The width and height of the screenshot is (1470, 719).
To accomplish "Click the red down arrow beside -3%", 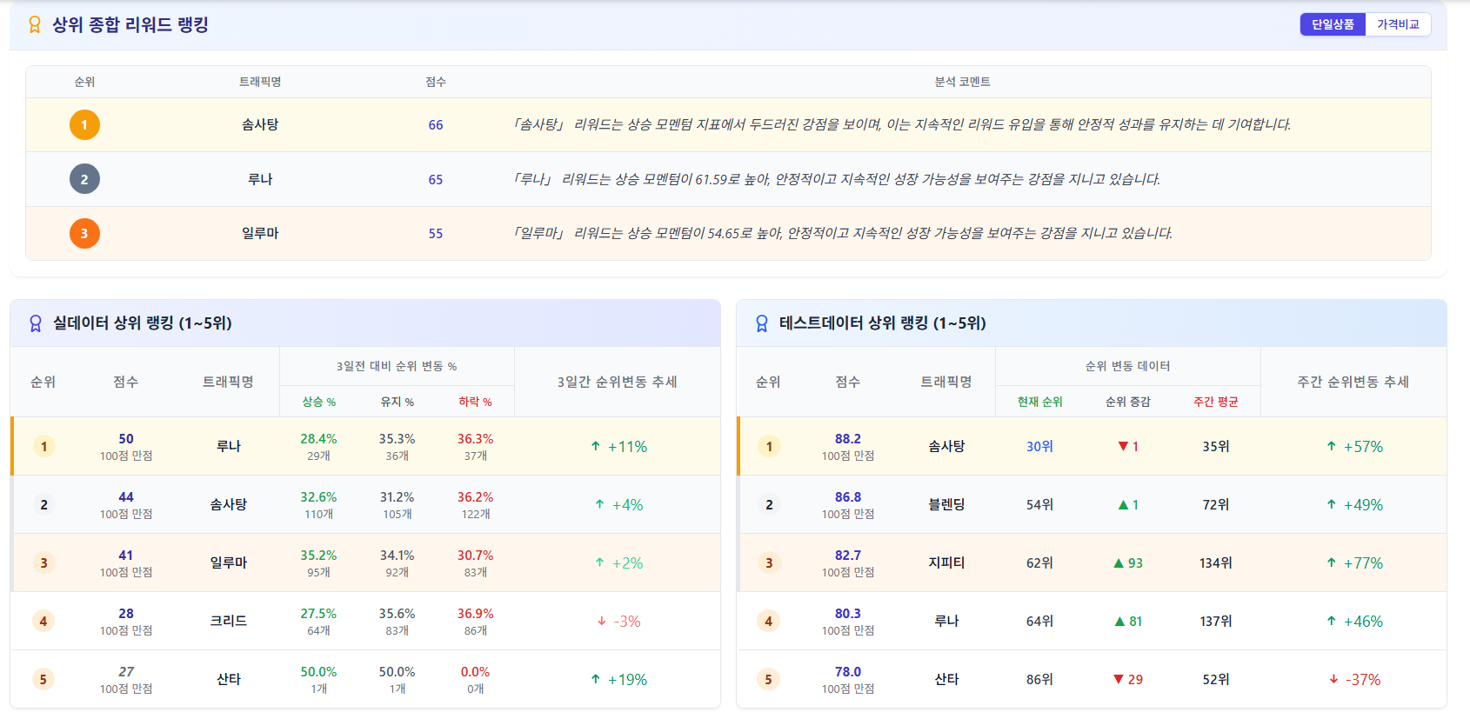I will (x=601, y=621).
